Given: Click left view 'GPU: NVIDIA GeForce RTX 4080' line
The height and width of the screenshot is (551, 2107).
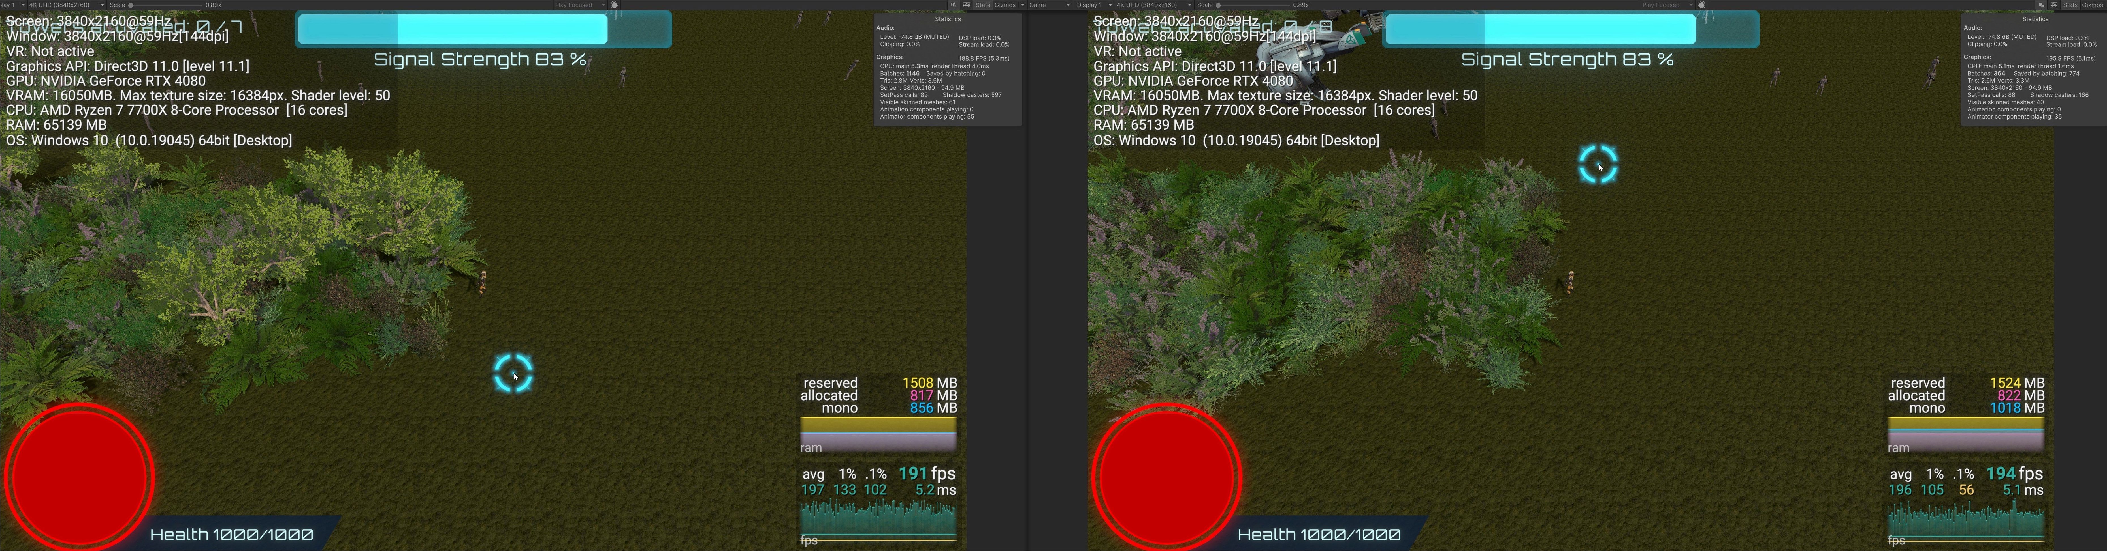Looking at the screenshot, I should click(106, 81).
